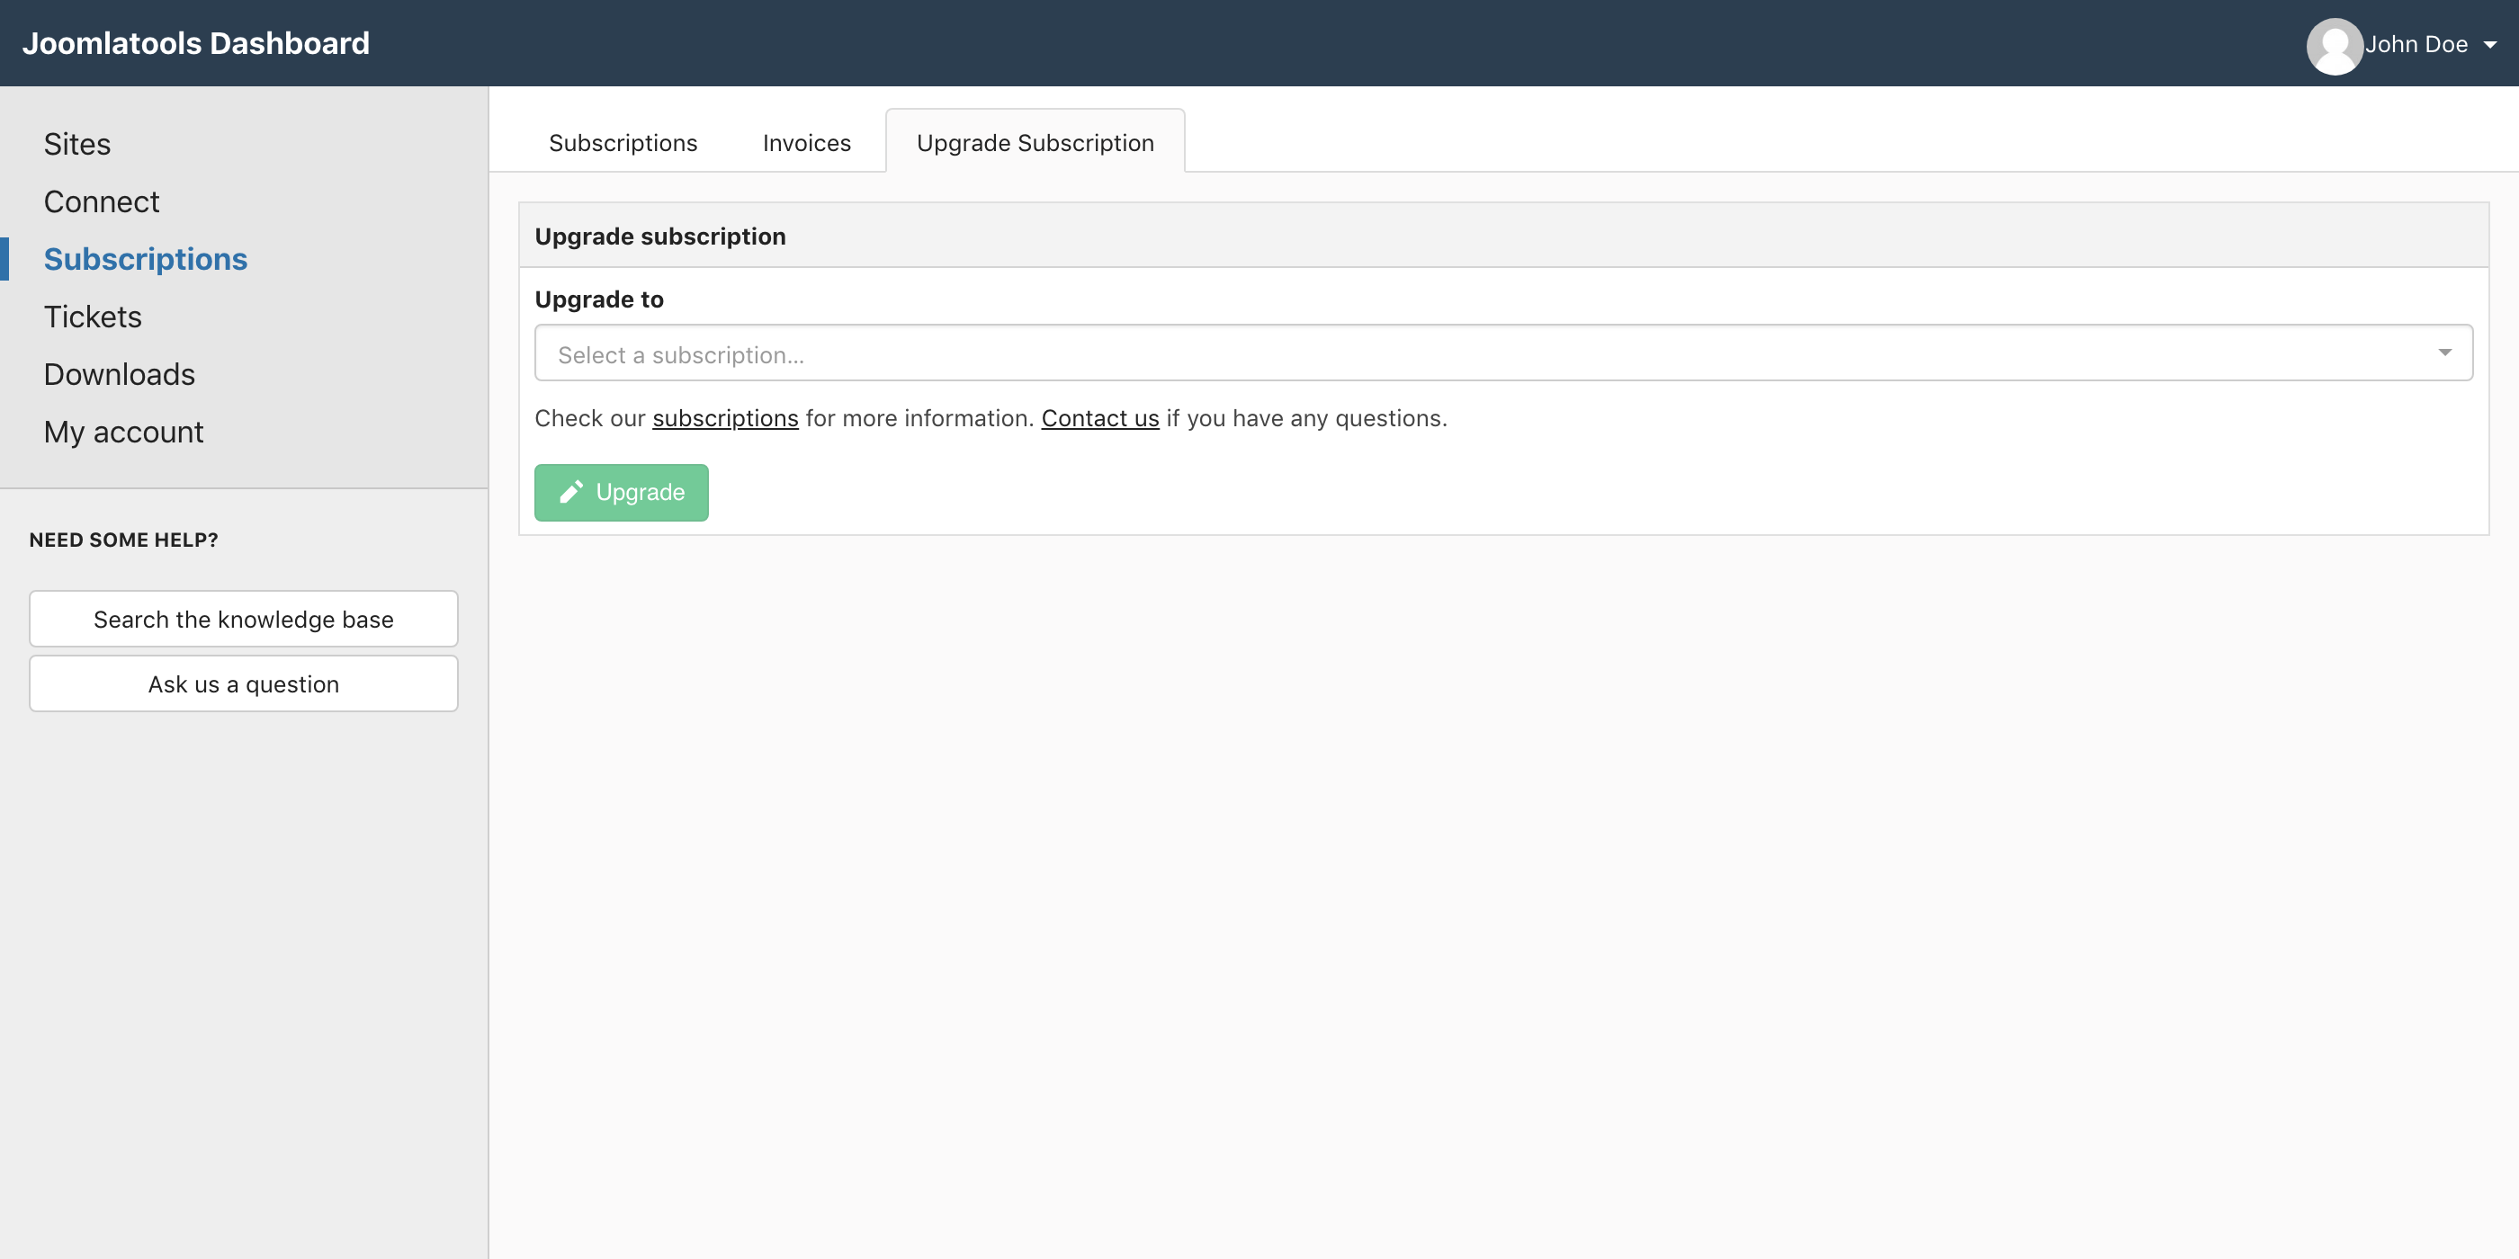Expand the Select a subscription dropdown arrow

(2443, 353)
